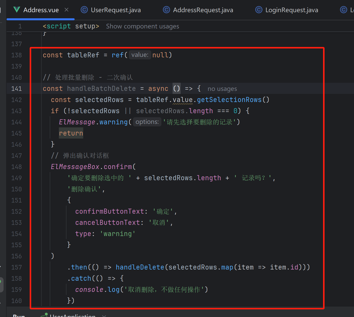This screenshot has width=354, height=317.
Task: Click cancelButtonText property
Action: coord(107,223)
